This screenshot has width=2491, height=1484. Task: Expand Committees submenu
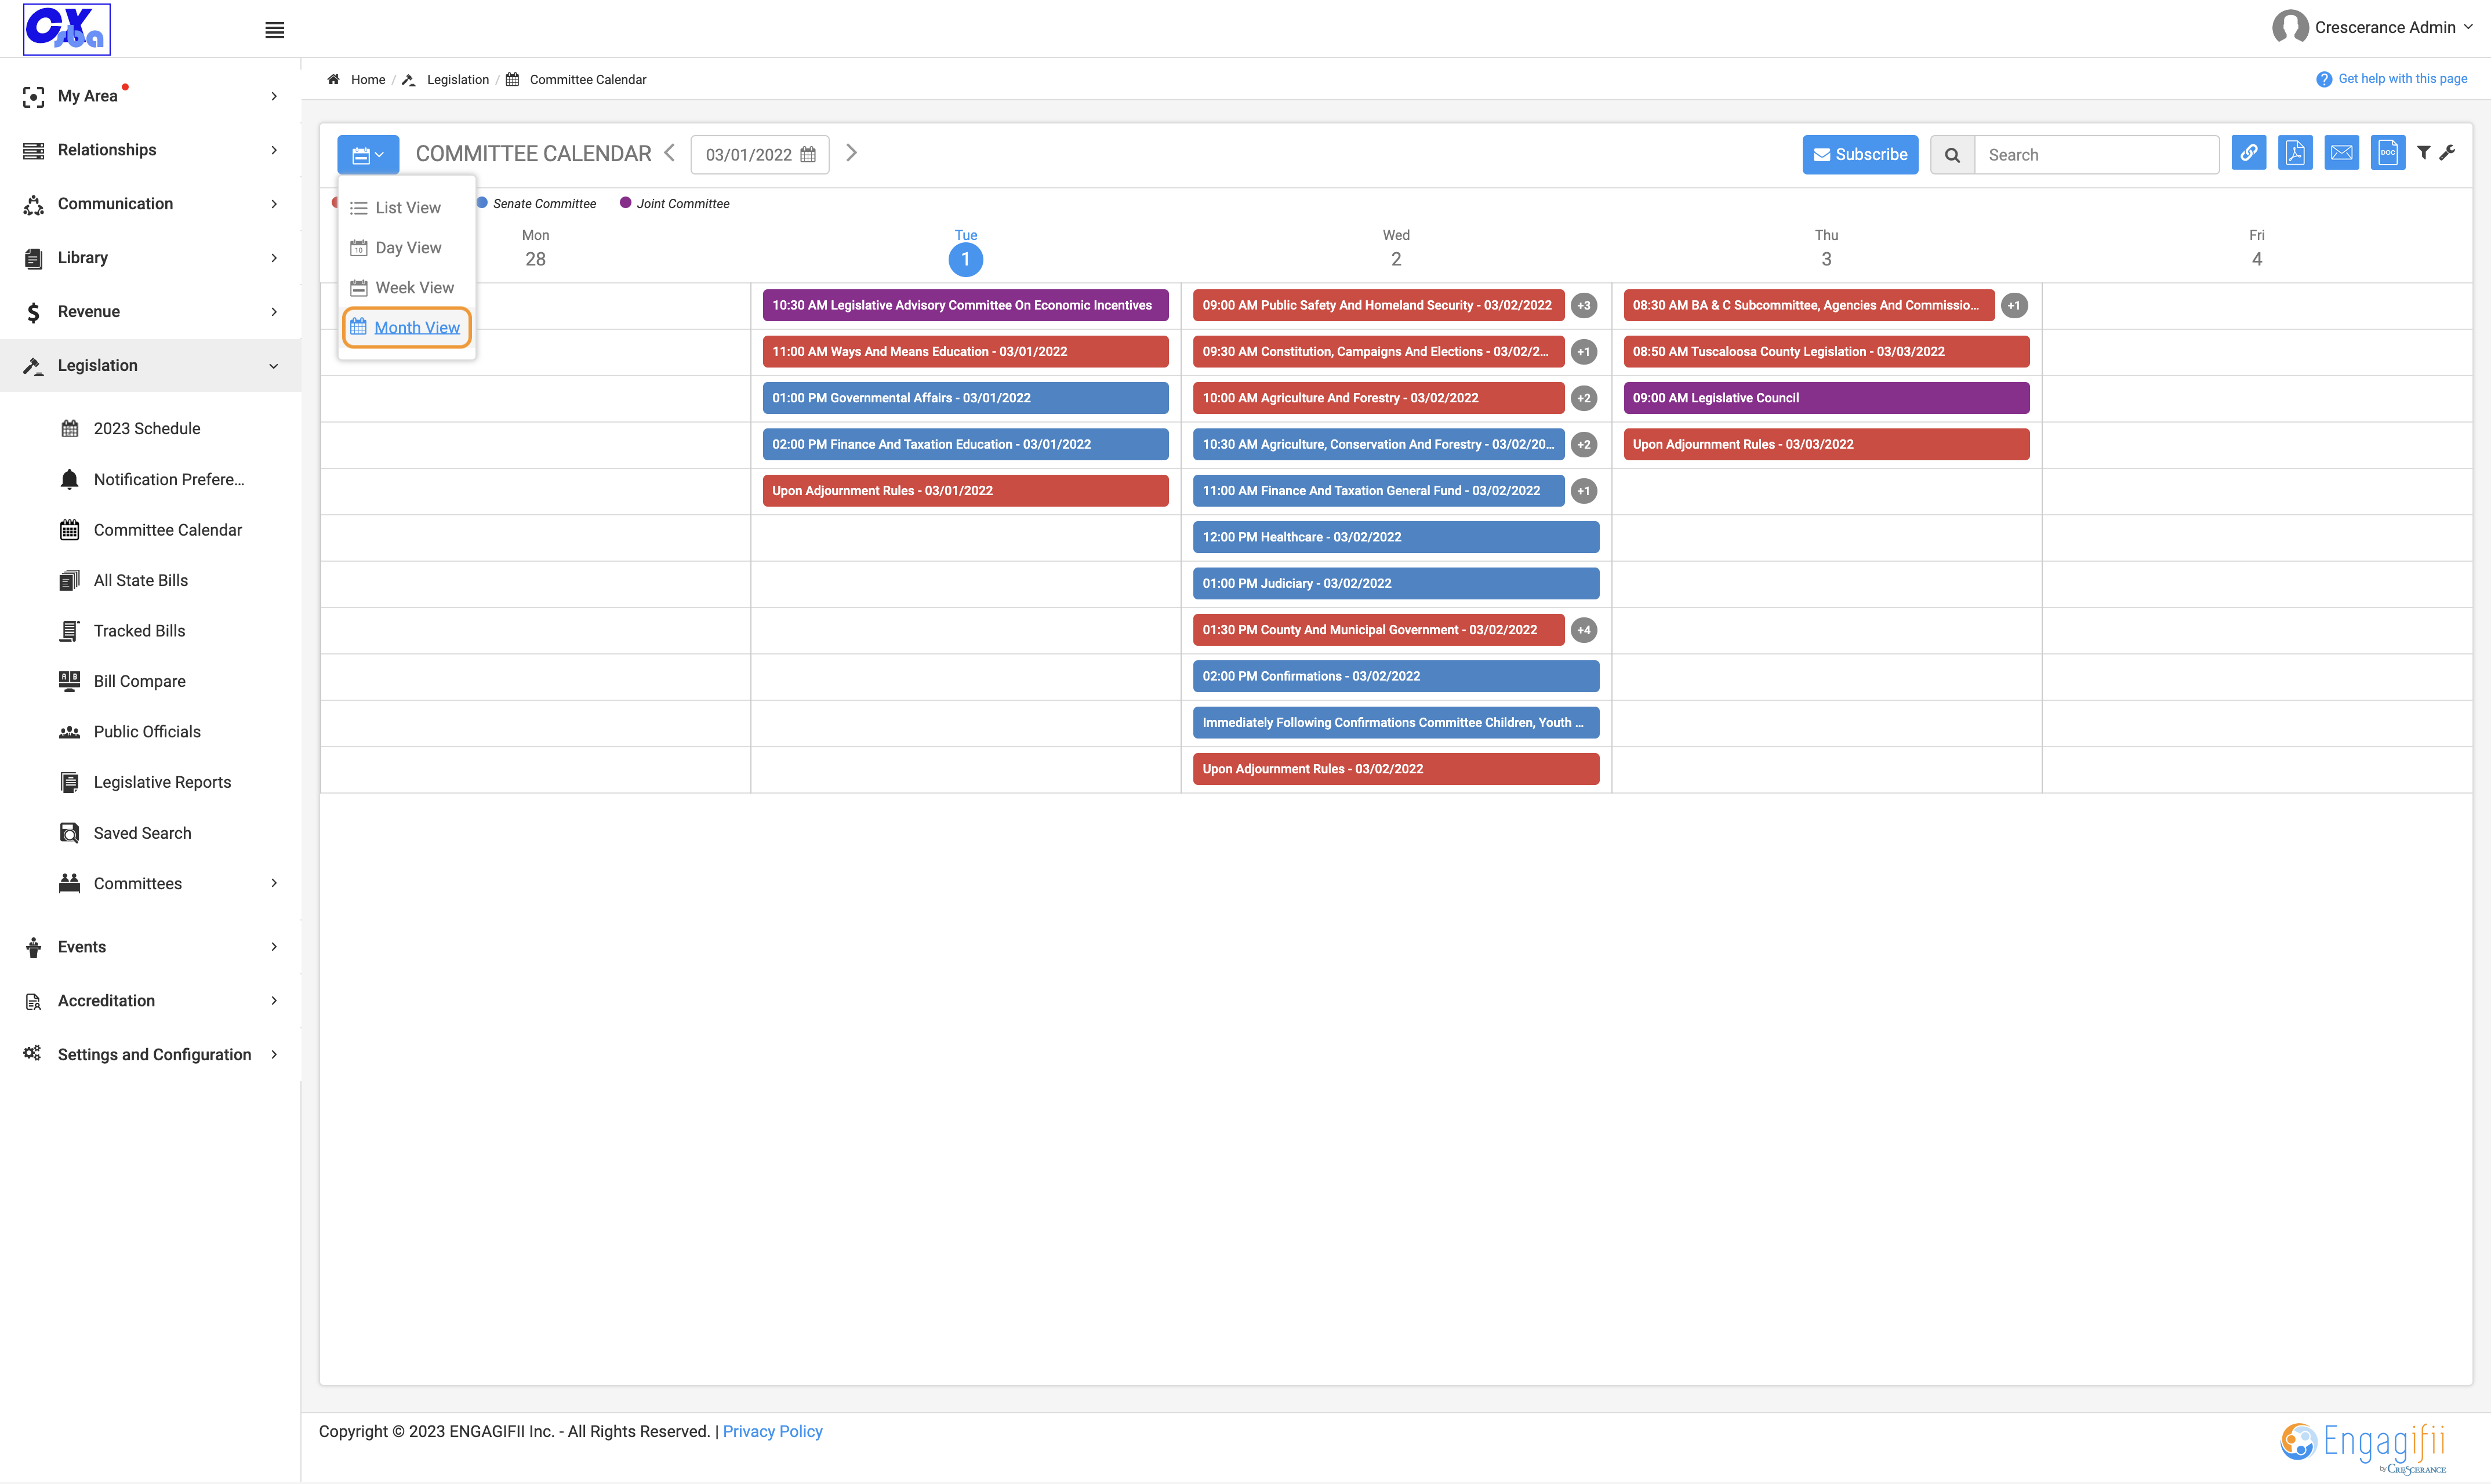(x=168, y=883)
